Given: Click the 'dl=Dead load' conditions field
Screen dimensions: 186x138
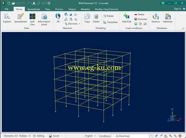Looking at the screenshot, I should pos(130,136).
